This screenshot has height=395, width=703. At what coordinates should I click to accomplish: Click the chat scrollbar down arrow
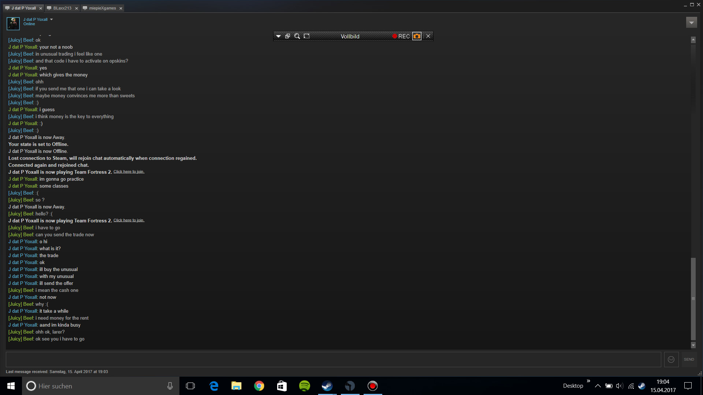pos(693,345)
